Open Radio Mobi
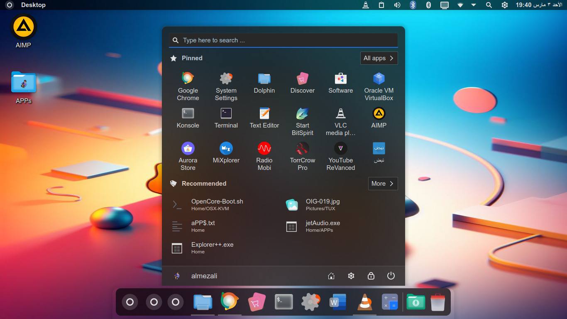Viewport: 567px width, 319px height. pos(264,156)
